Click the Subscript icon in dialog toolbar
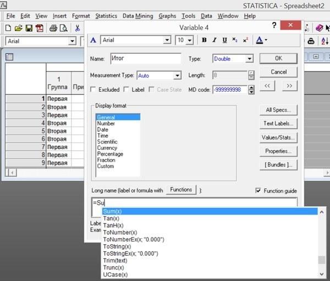Image resolution: width=330 pixels, height=281 pixels. pos(235,40)
